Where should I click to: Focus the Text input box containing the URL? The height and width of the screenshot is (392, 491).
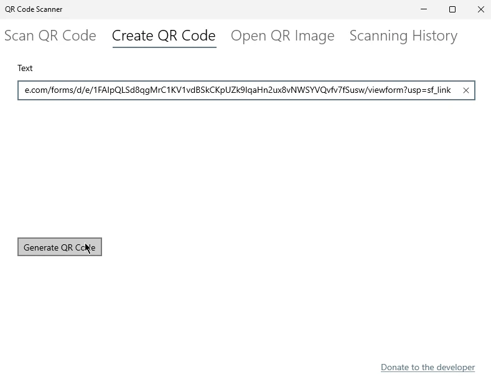pos(236,90)
